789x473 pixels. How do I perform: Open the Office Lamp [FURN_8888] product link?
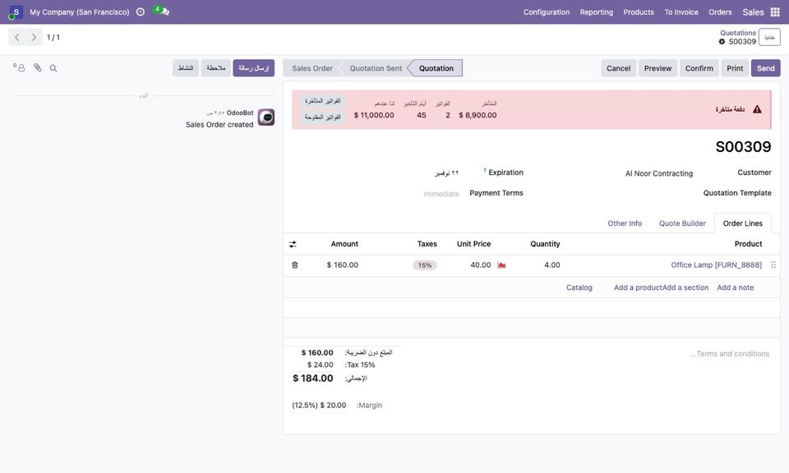click(x=716, y=265)
